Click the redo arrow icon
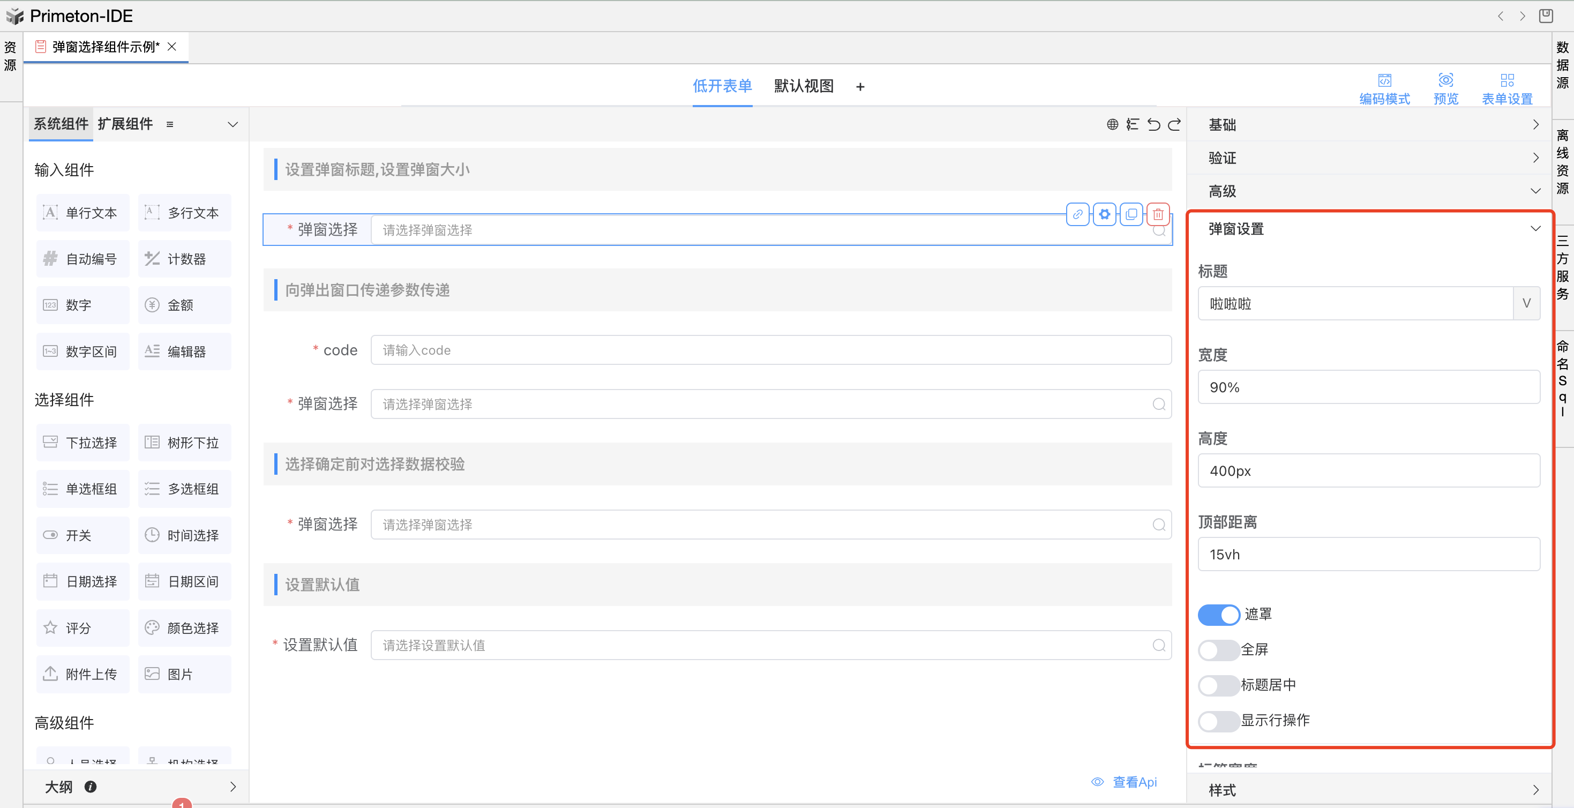1574x808 pixels. 1174,125
